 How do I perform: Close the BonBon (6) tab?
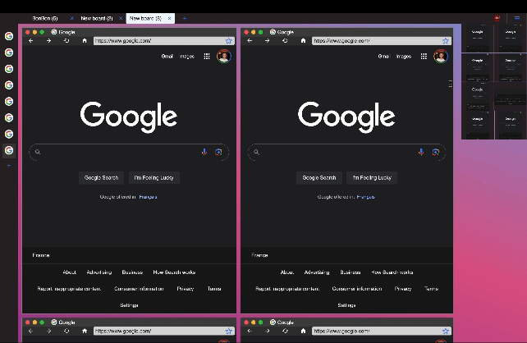(72, 19)
